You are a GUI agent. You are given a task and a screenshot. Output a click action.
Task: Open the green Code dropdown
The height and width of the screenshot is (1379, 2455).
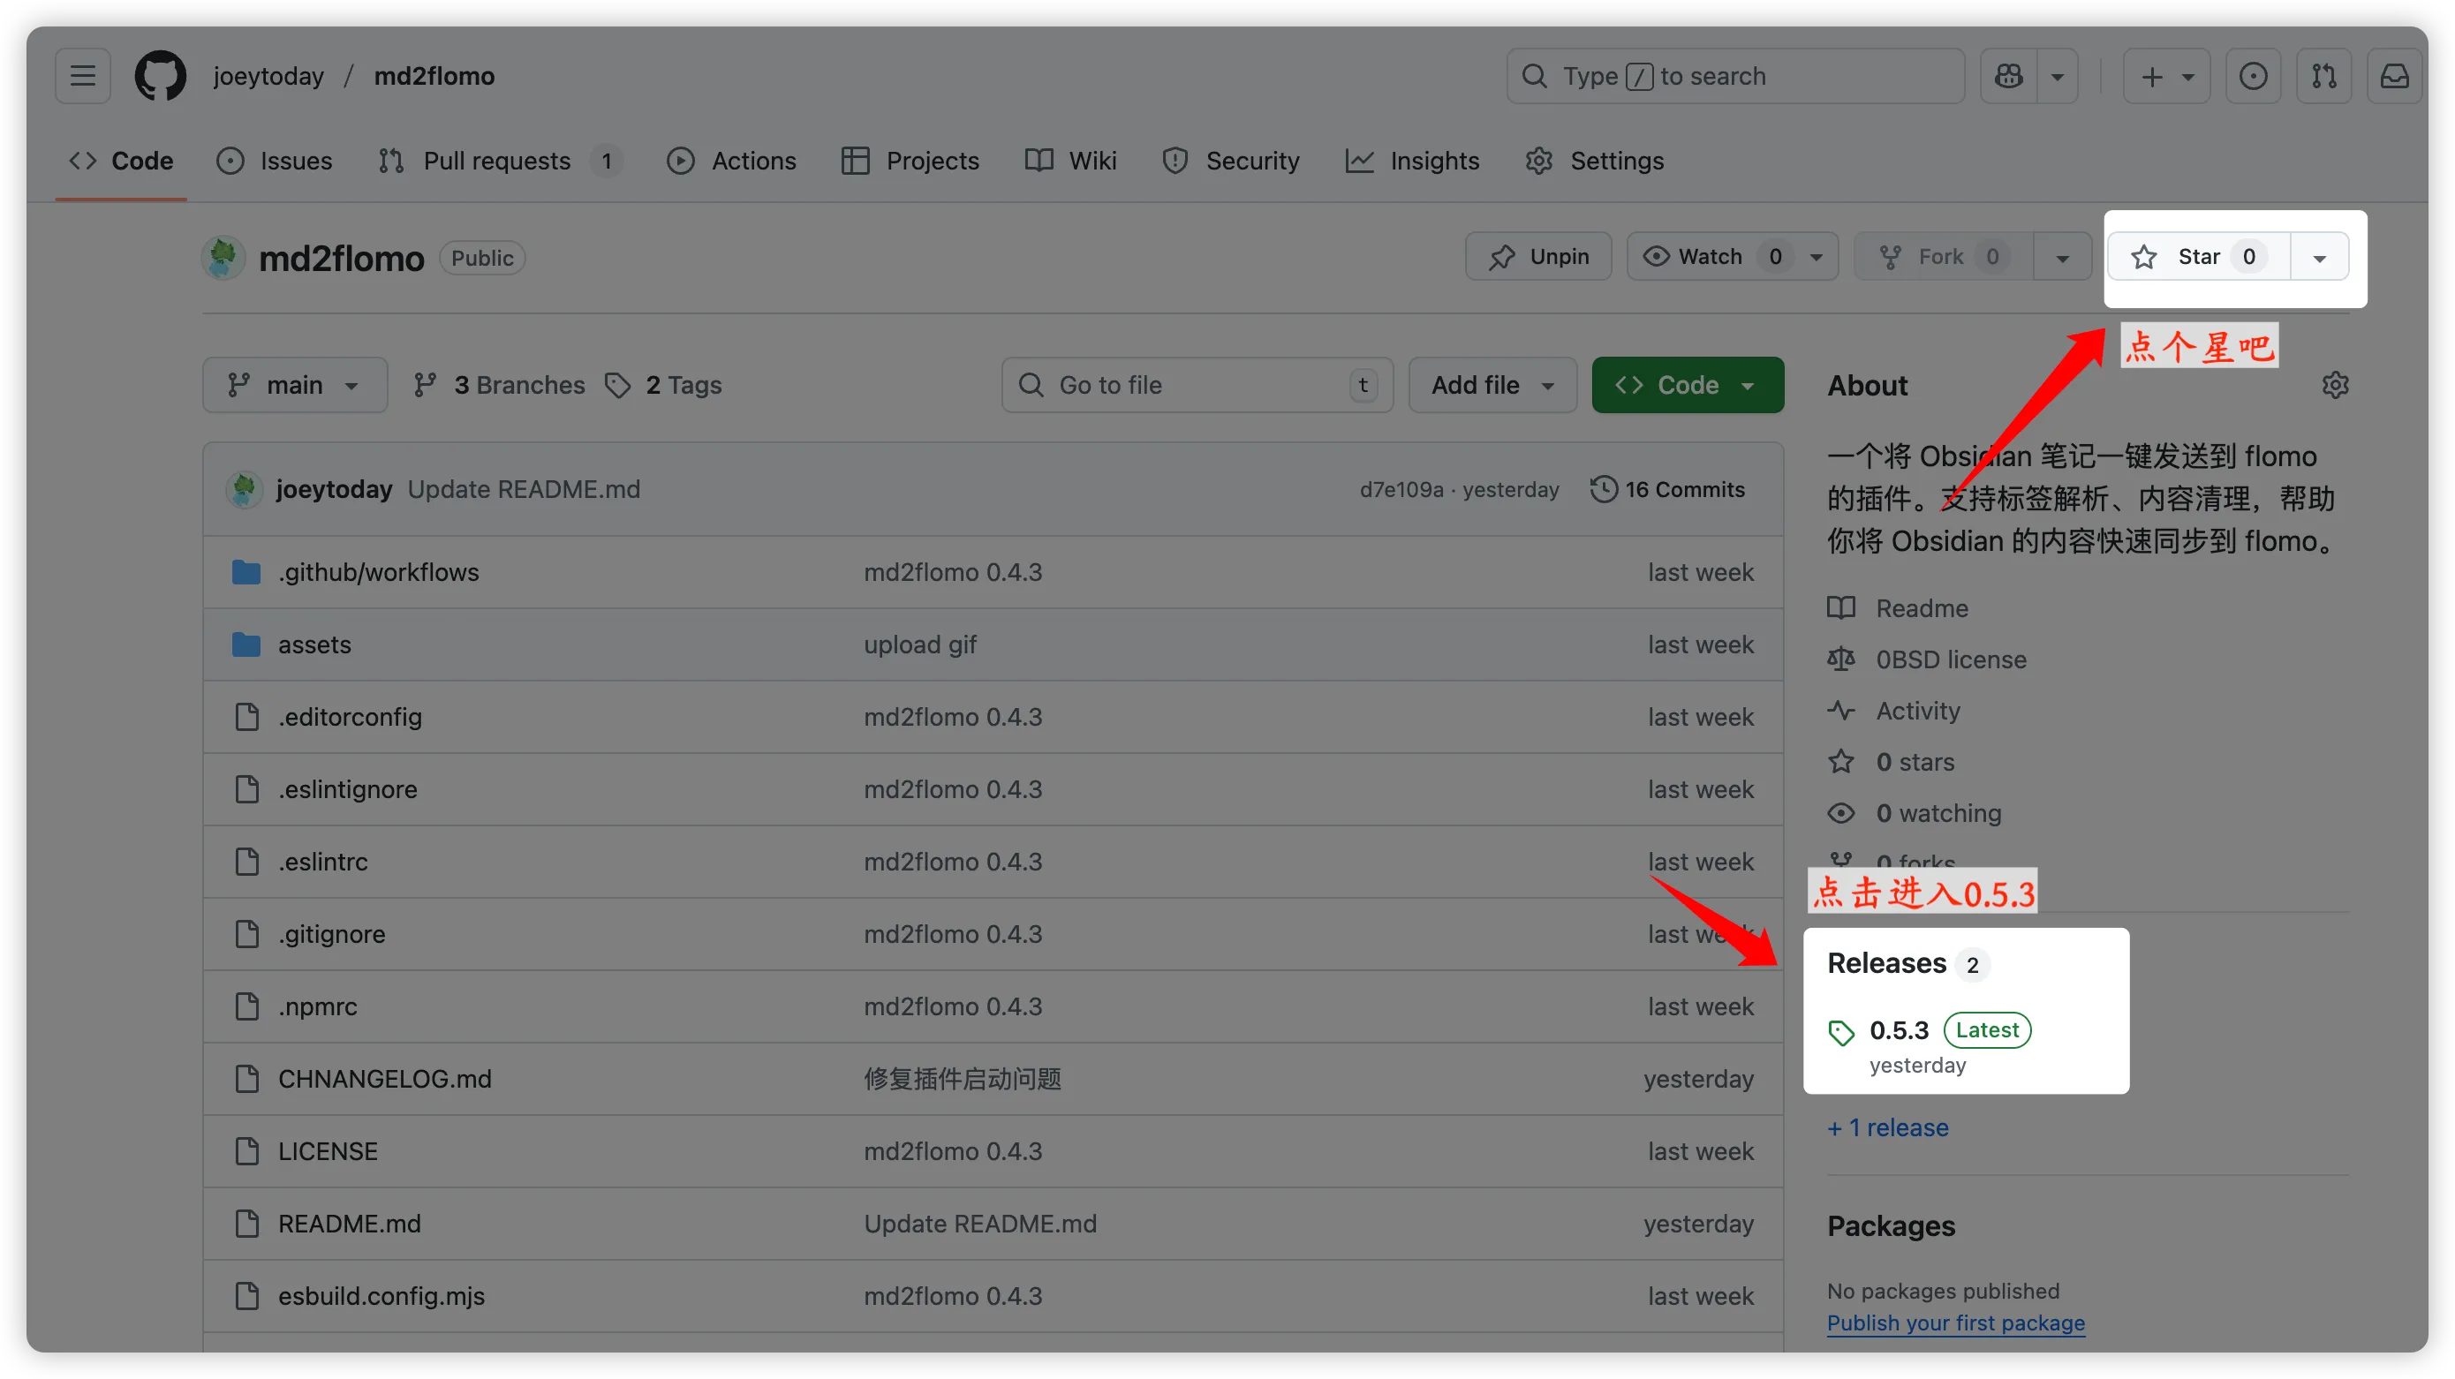point(1687,385)
